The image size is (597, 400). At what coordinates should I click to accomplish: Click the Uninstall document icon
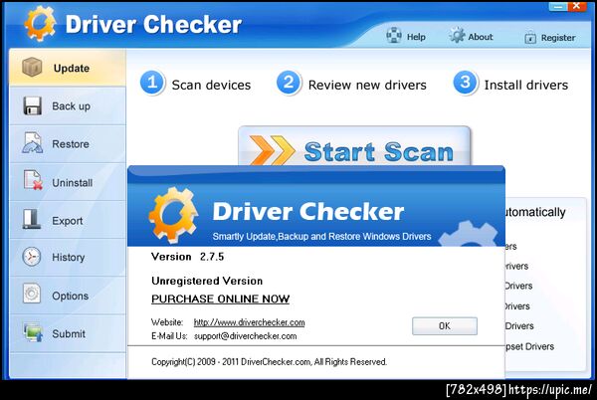(33, 180)
